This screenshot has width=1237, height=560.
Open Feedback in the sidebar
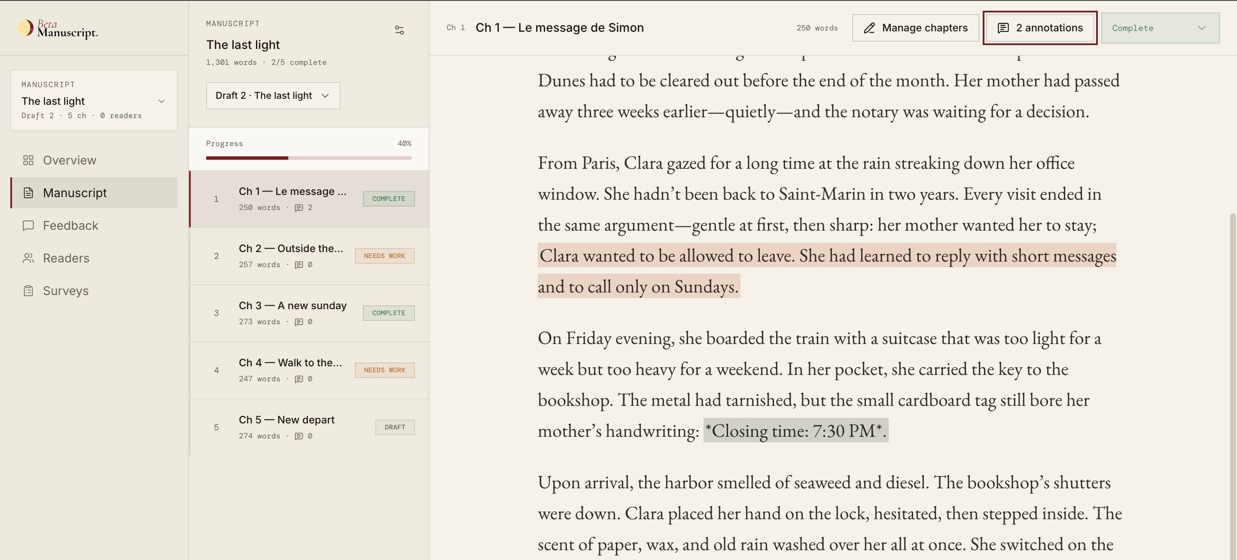[x=94, y=225]
